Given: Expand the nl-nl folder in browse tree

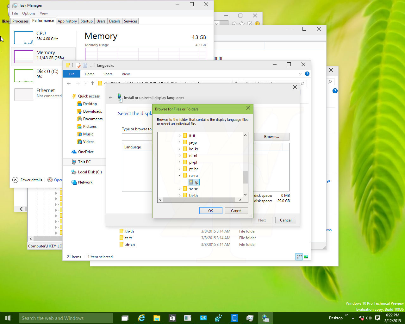Looking at the screenshot, I should click(x=179, y=156).
